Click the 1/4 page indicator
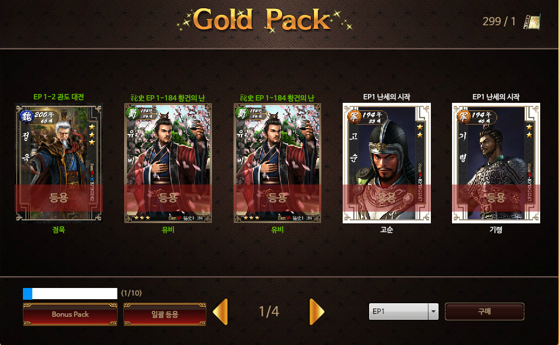559x345 pixels. pos(269,311)
